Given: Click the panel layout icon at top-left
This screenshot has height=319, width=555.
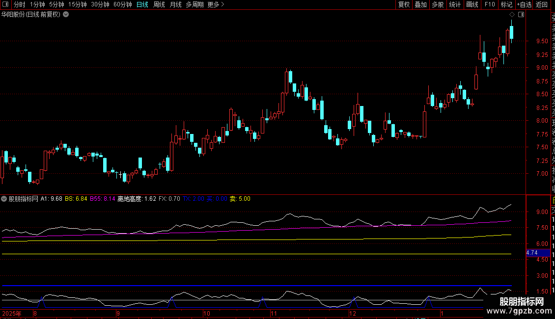Looking at the screenshot, I should [5, 4].
